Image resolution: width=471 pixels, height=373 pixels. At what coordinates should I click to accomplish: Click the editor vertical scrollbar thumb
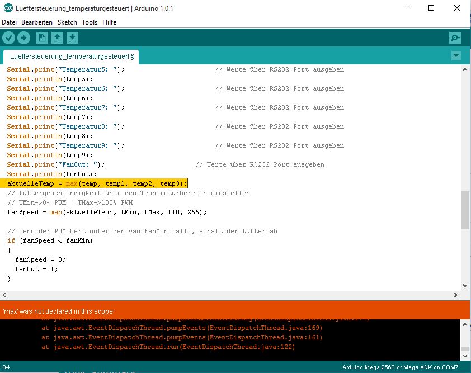(x=465, y=210)
